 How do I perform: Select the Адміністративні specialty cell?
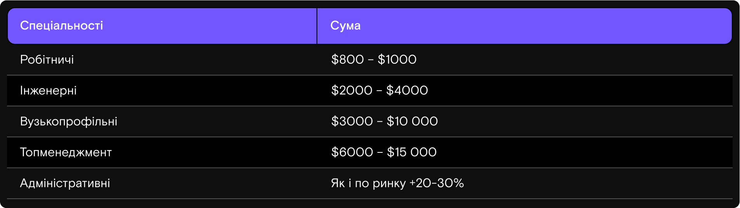tap(65, 183)
